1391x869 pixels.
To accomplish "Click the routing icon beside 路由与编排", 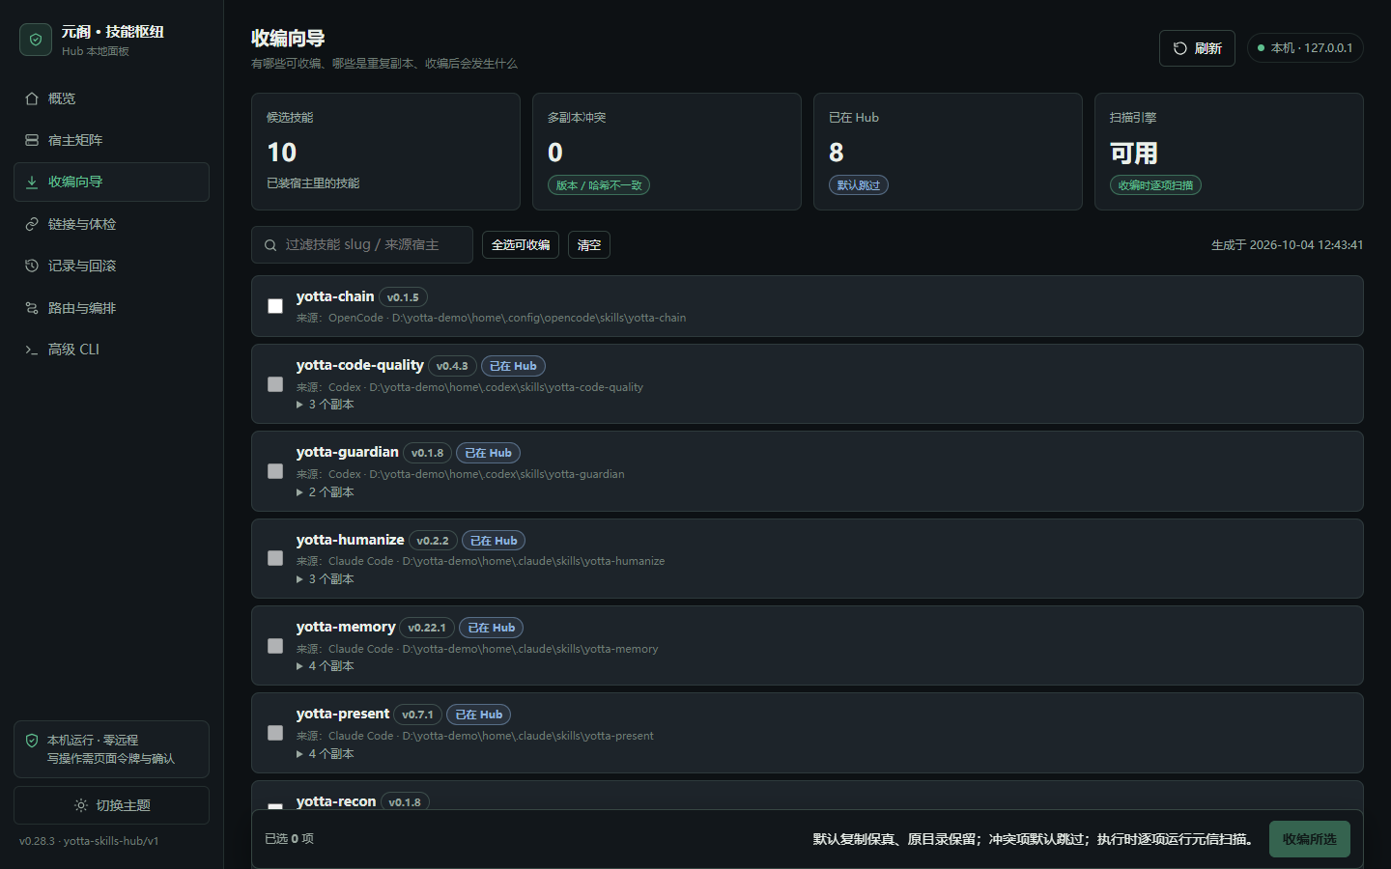I will (x=32, y=308).
